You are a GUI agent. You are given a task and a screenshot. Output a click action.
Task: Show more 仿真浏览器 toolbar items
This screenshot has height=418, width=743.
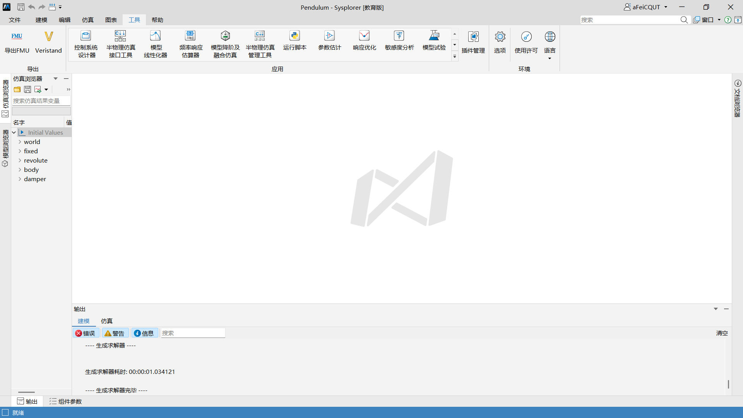click(68, 89)
